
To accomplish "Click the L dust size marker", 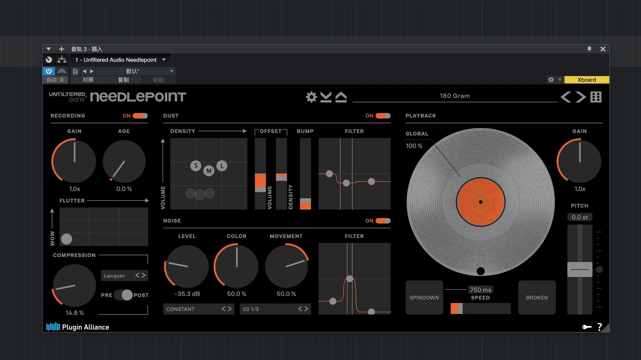I will [x=222, y=166].
